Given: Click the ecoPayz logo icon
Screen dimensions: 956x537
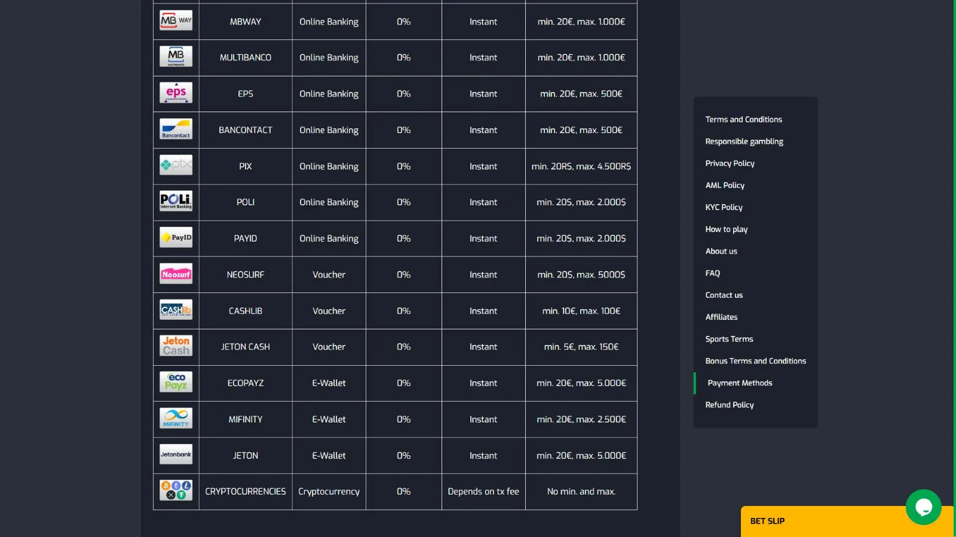Looking at the screenshot, I should click(176, 382).
